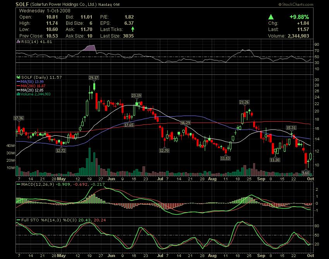This screenshot has height=259, width=329.
Task: Select the High value 11.74
Action: 52,23
